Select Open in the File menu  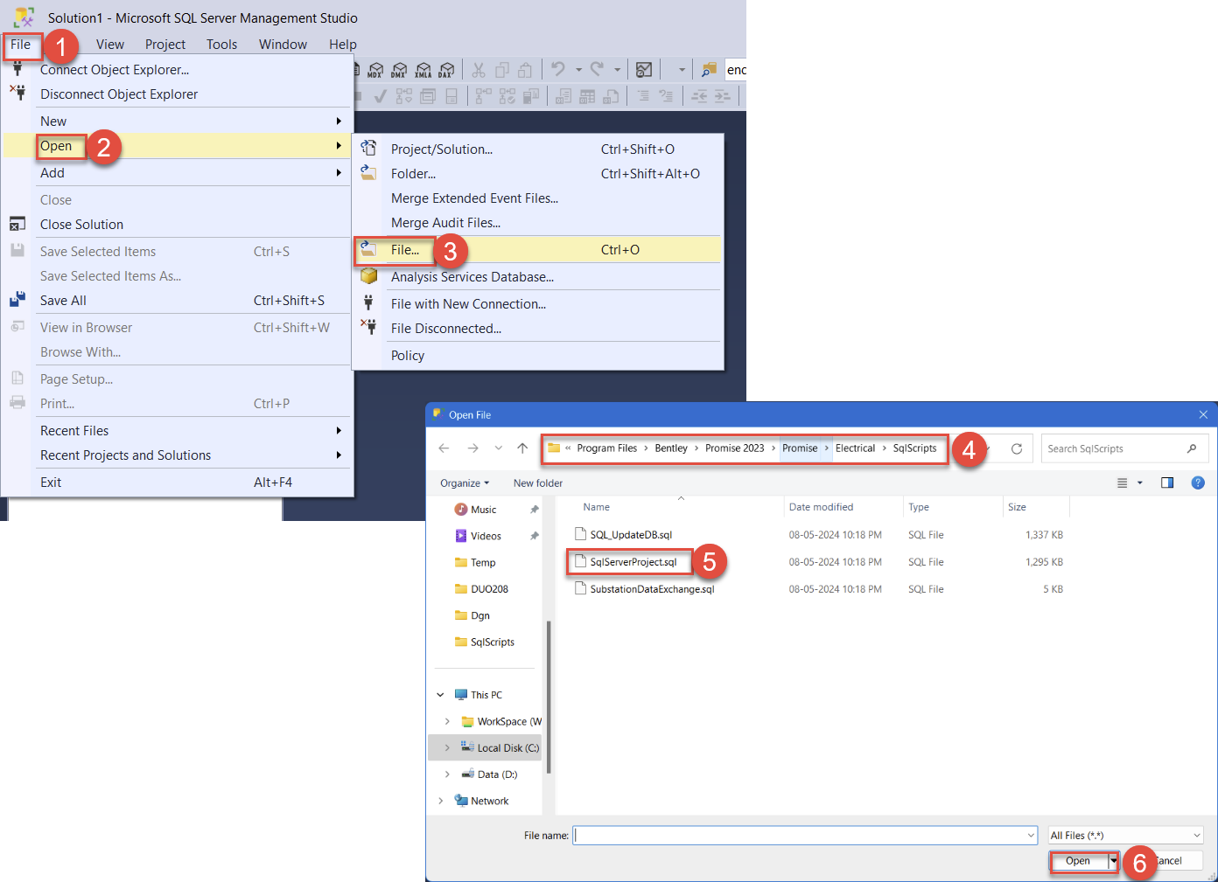point(178,146)
